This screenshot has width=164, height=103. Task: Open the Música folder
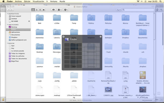pos(125,18)
